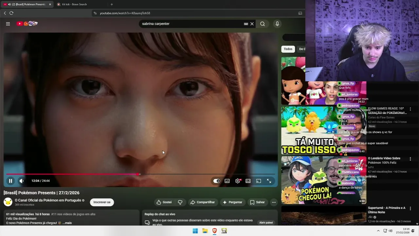Toggle subtitles in the player
Screen dimensions: 419x236
(x=227, y=181)
